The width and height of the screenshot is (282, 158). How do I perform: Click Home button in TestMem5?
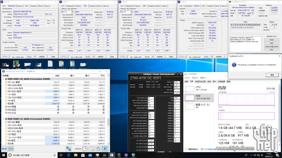272,40
